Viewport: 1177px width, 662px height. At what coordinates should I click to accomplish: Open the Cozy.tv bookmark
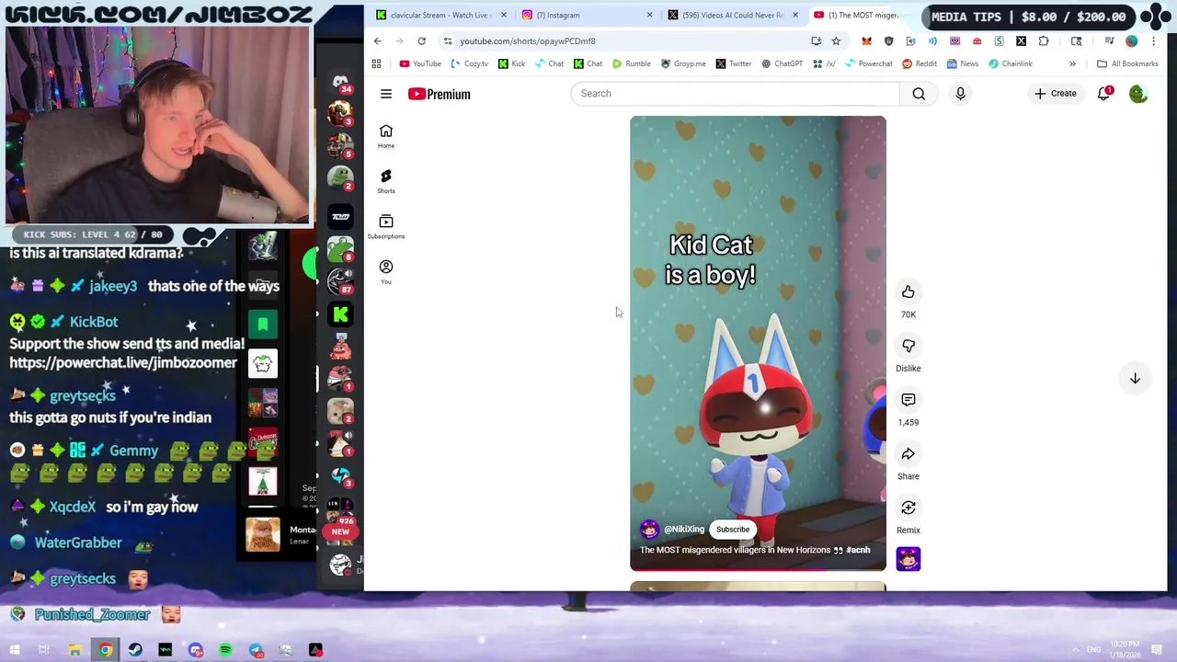469,63
